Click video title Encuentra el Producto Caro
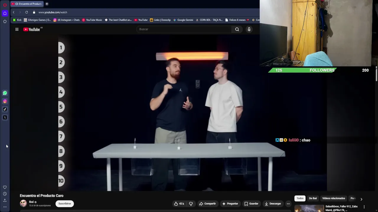378x212 pixels. tap(42, 196)
